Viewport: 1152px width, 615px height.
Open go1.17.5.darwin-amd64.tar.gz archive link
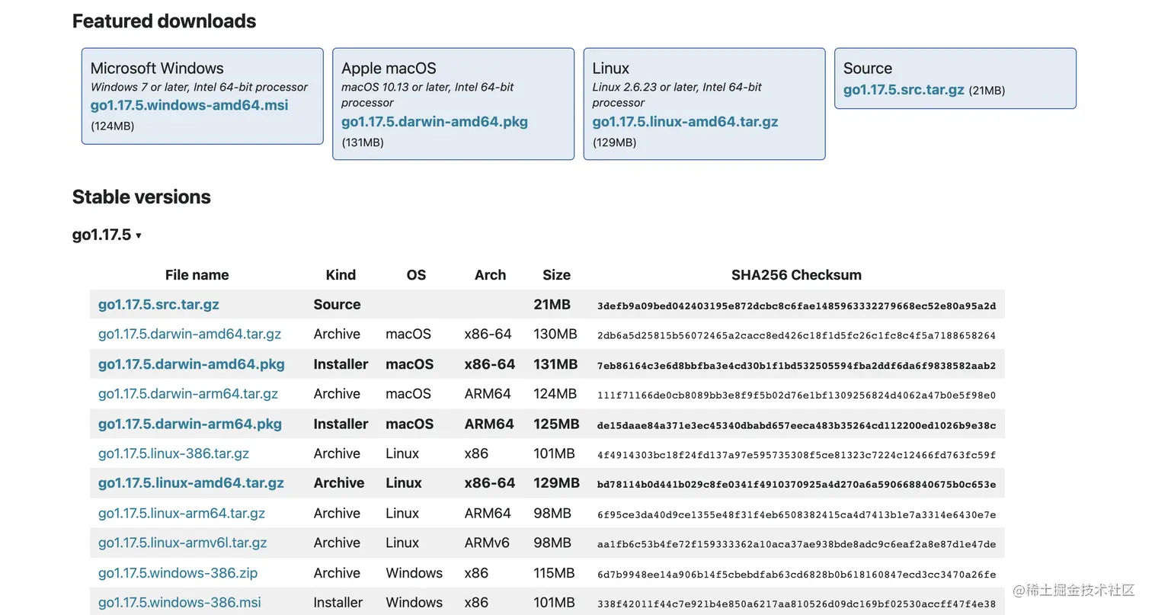[x=190, y=334]
